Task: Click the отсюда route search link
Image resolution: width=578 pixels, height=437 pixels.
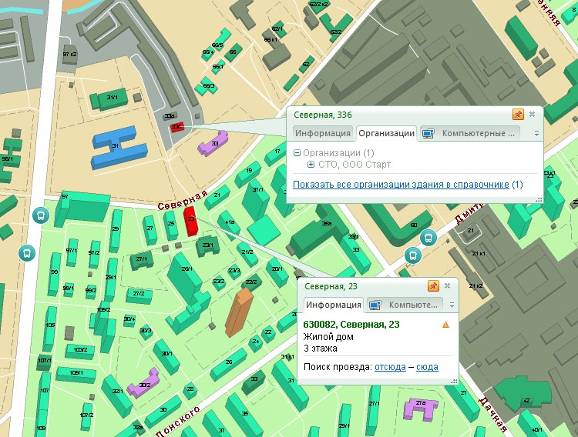Action: (390, 367)
